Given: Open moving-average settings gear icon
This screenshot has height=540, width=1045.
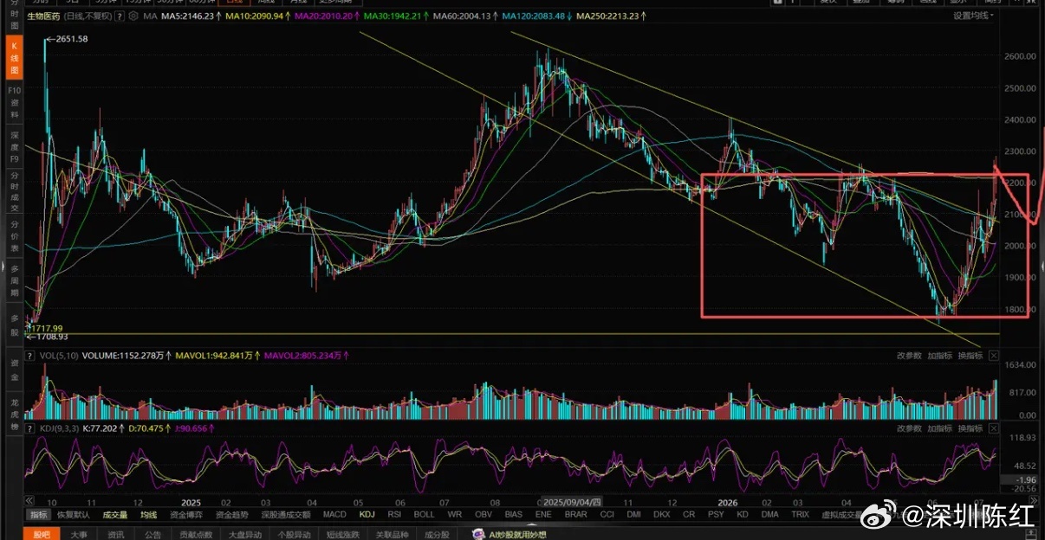Looking at the screenshot, I should point(132,16).
